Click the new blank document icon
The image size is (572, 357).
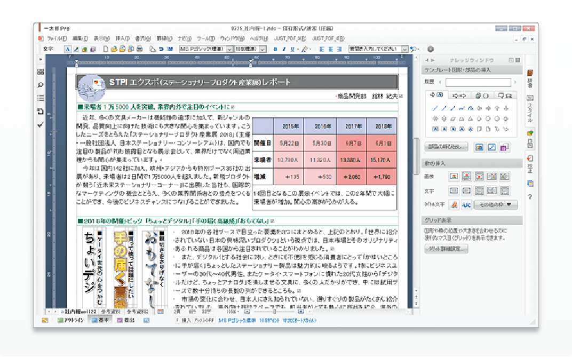[106, 49]
